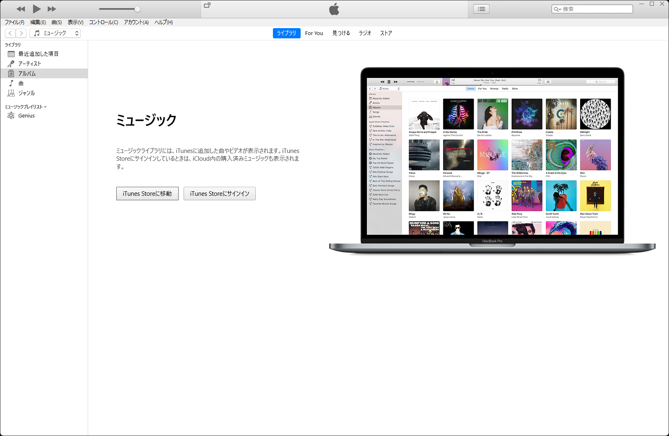
Task: Select アーティスト in the library sidebar
Action: tap(29, 63)
